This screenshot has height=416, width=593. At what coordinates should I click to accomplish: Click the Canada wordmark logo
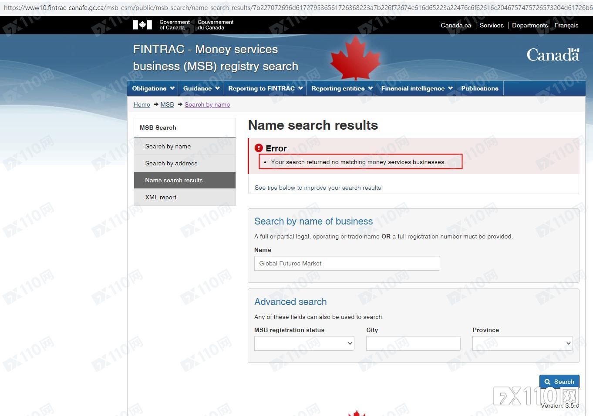(x=553, y=55)
